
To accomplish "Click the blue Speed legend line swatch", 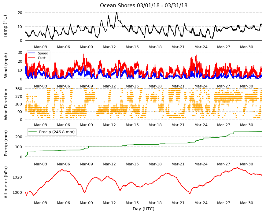I will point(31,53).
